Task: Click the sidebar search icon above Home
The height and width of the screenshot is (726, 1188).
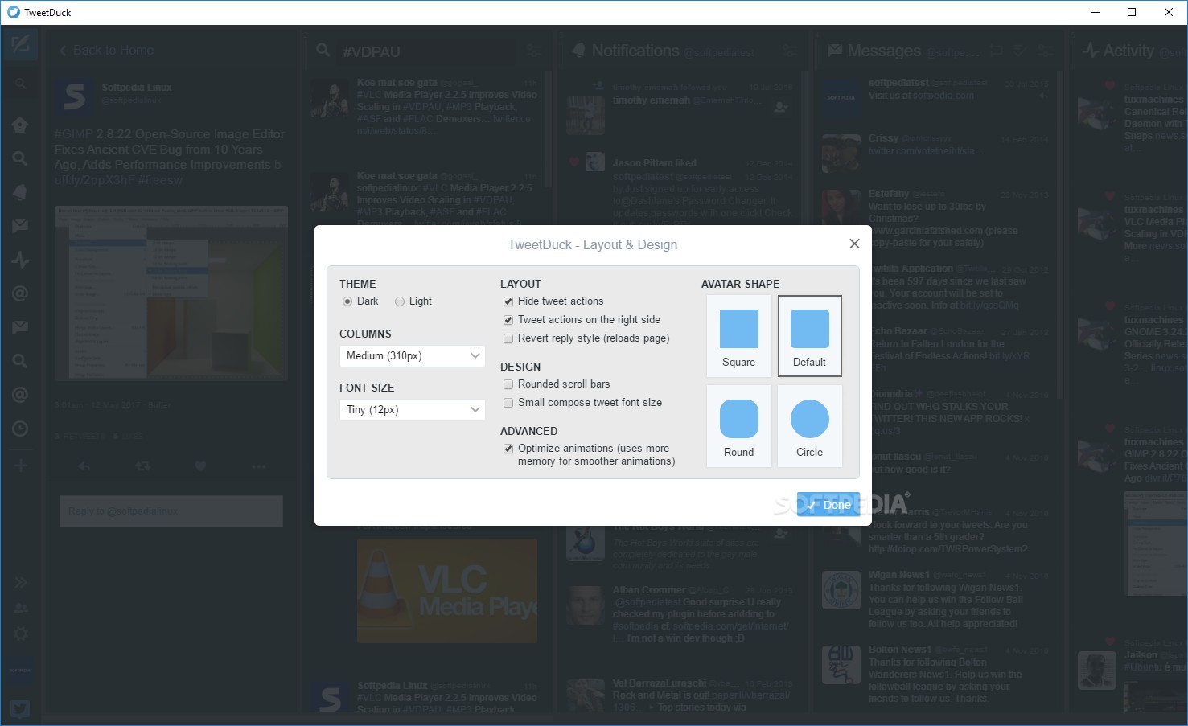Action: (20, 84)
